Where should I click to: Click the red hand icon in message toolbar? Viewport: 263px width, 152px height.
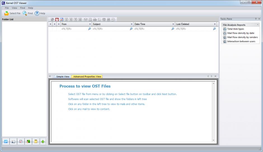(x=57, y=20)
